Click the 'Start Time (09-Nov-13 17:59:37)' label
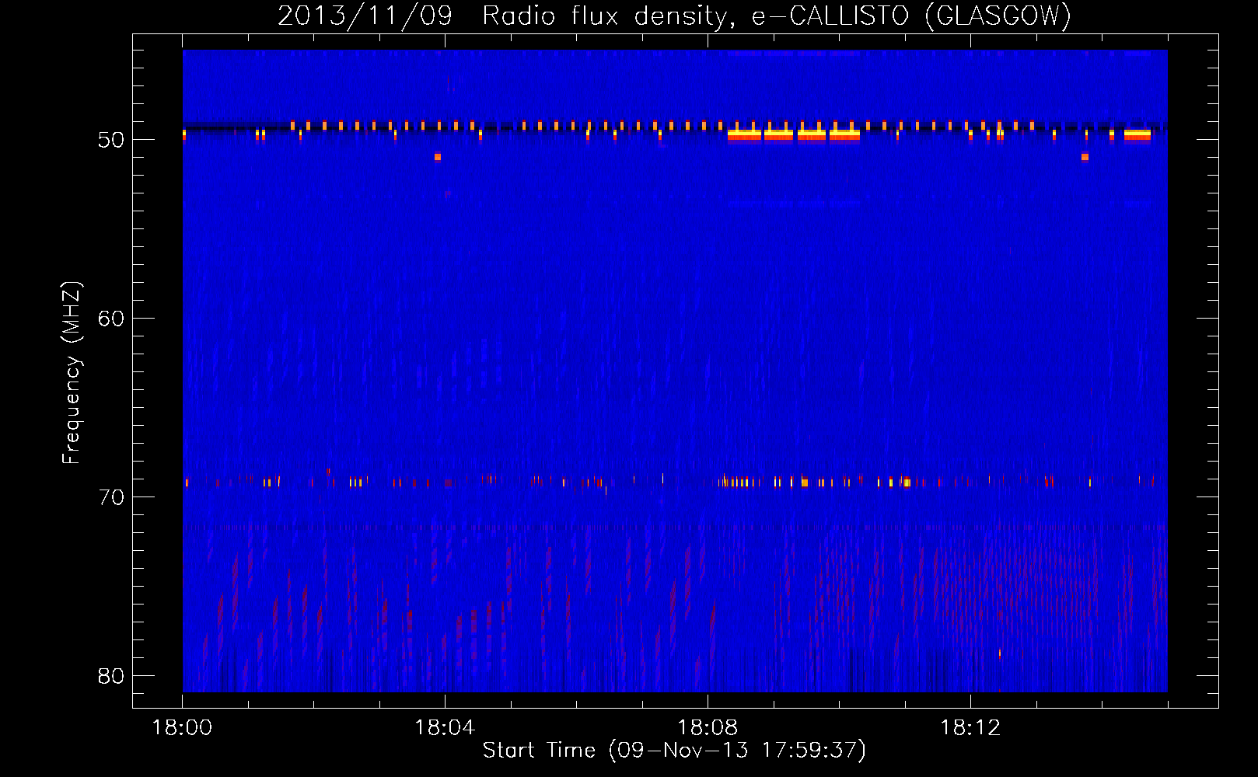This screenshot has width=1258, height=777. [x=674, y=751]
